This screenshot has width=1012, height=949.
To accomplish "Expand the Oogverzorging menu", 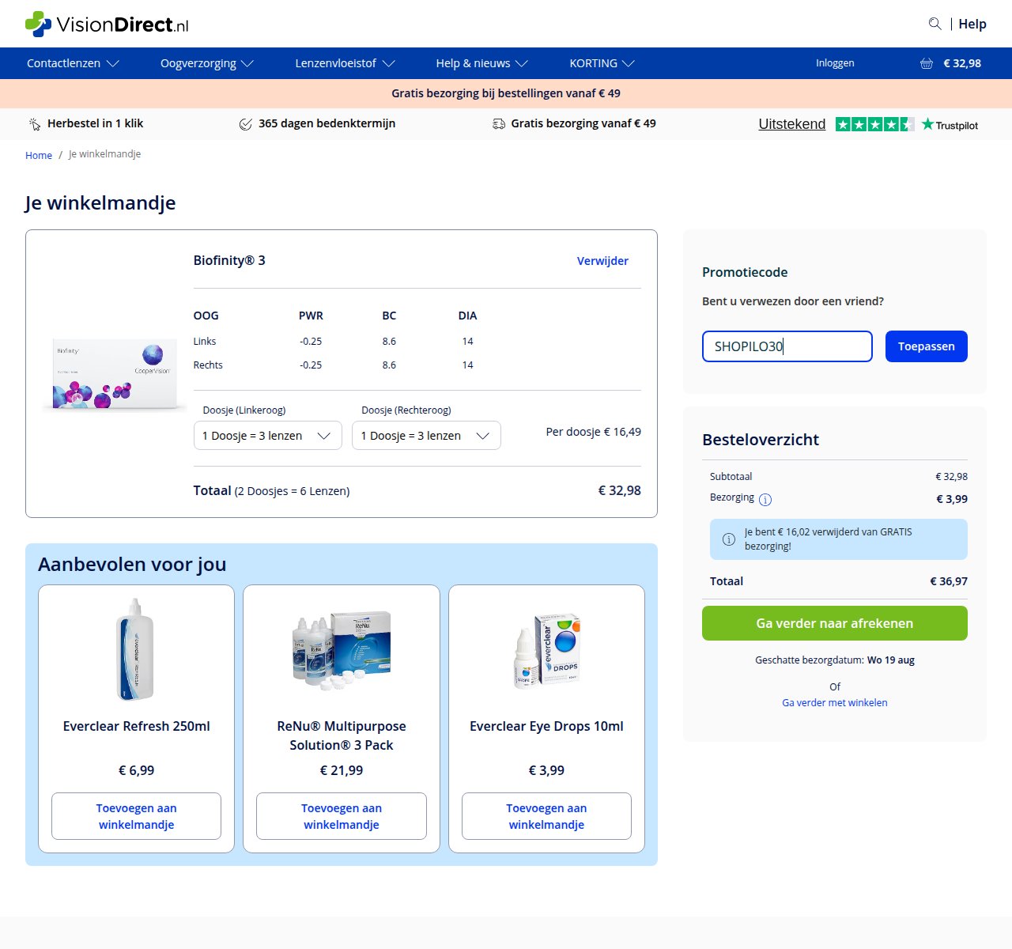I will pos(206,63).
